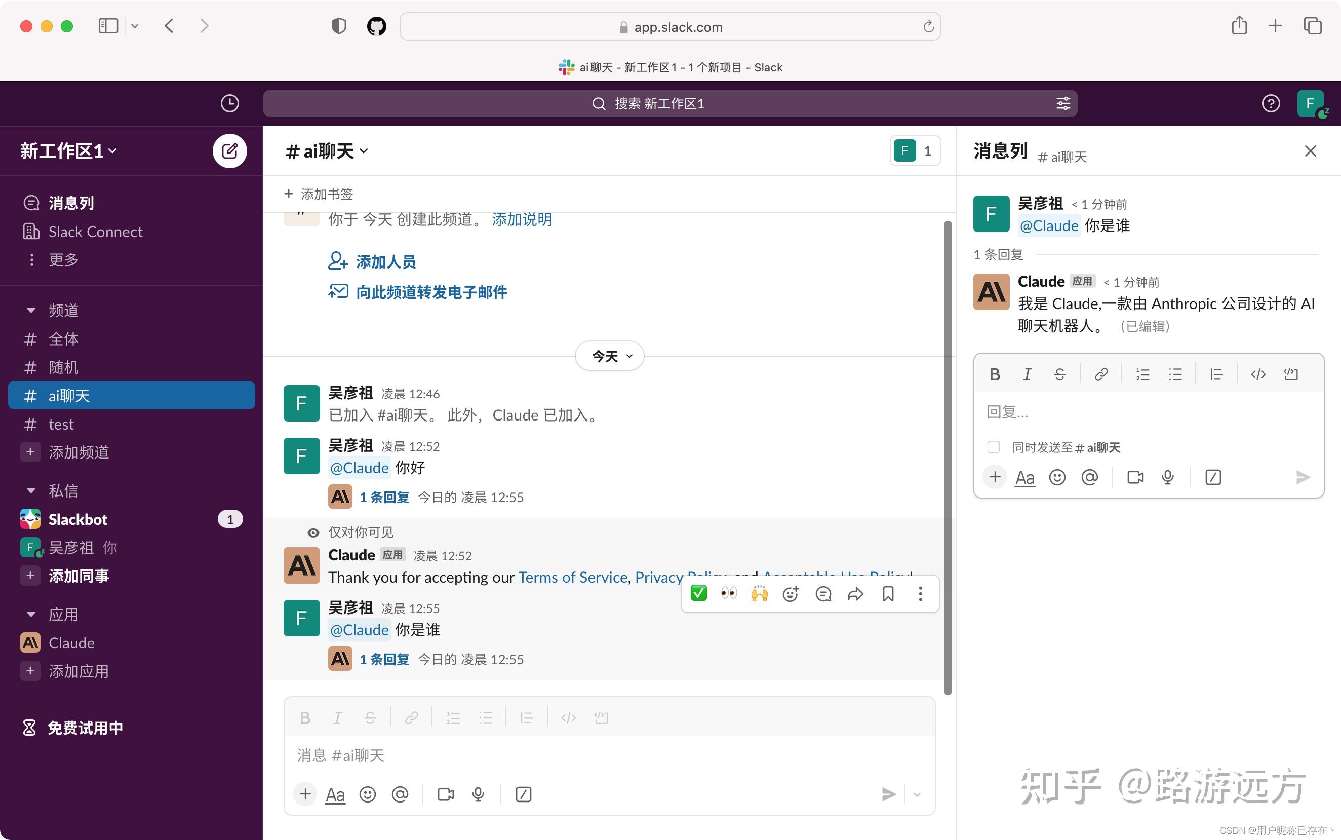Save the message with the bookmark icon
Image resolution: width=1341 pixels, height=840 pixels.
coord(887,593)
